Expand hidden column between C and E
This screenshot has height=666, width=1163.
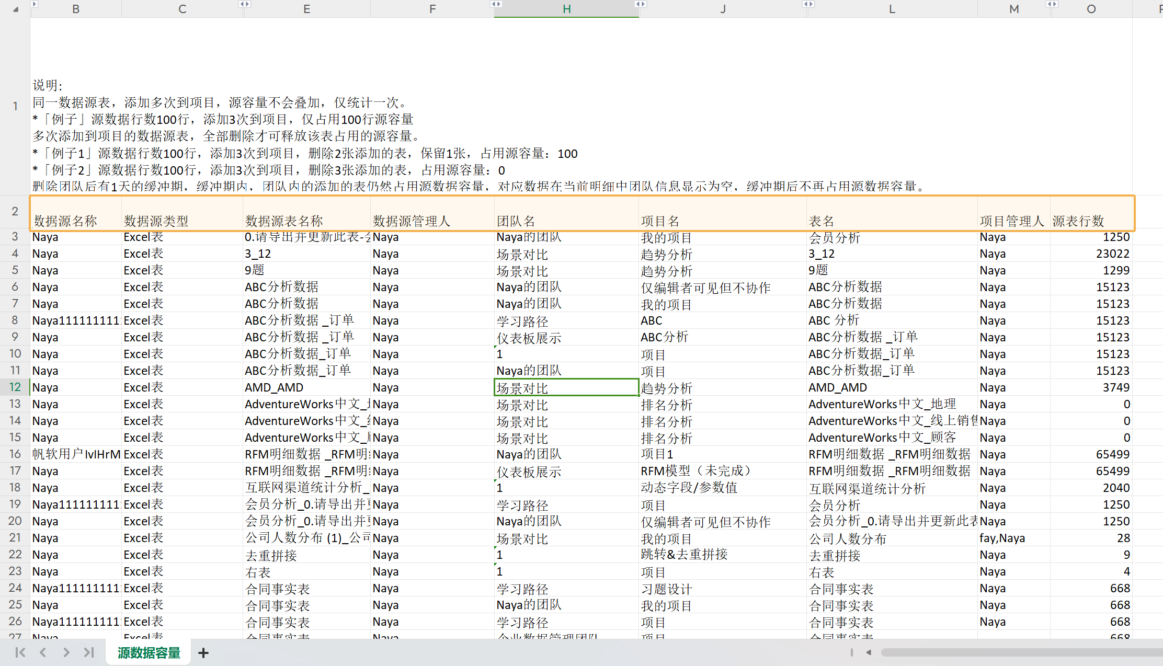244,4
